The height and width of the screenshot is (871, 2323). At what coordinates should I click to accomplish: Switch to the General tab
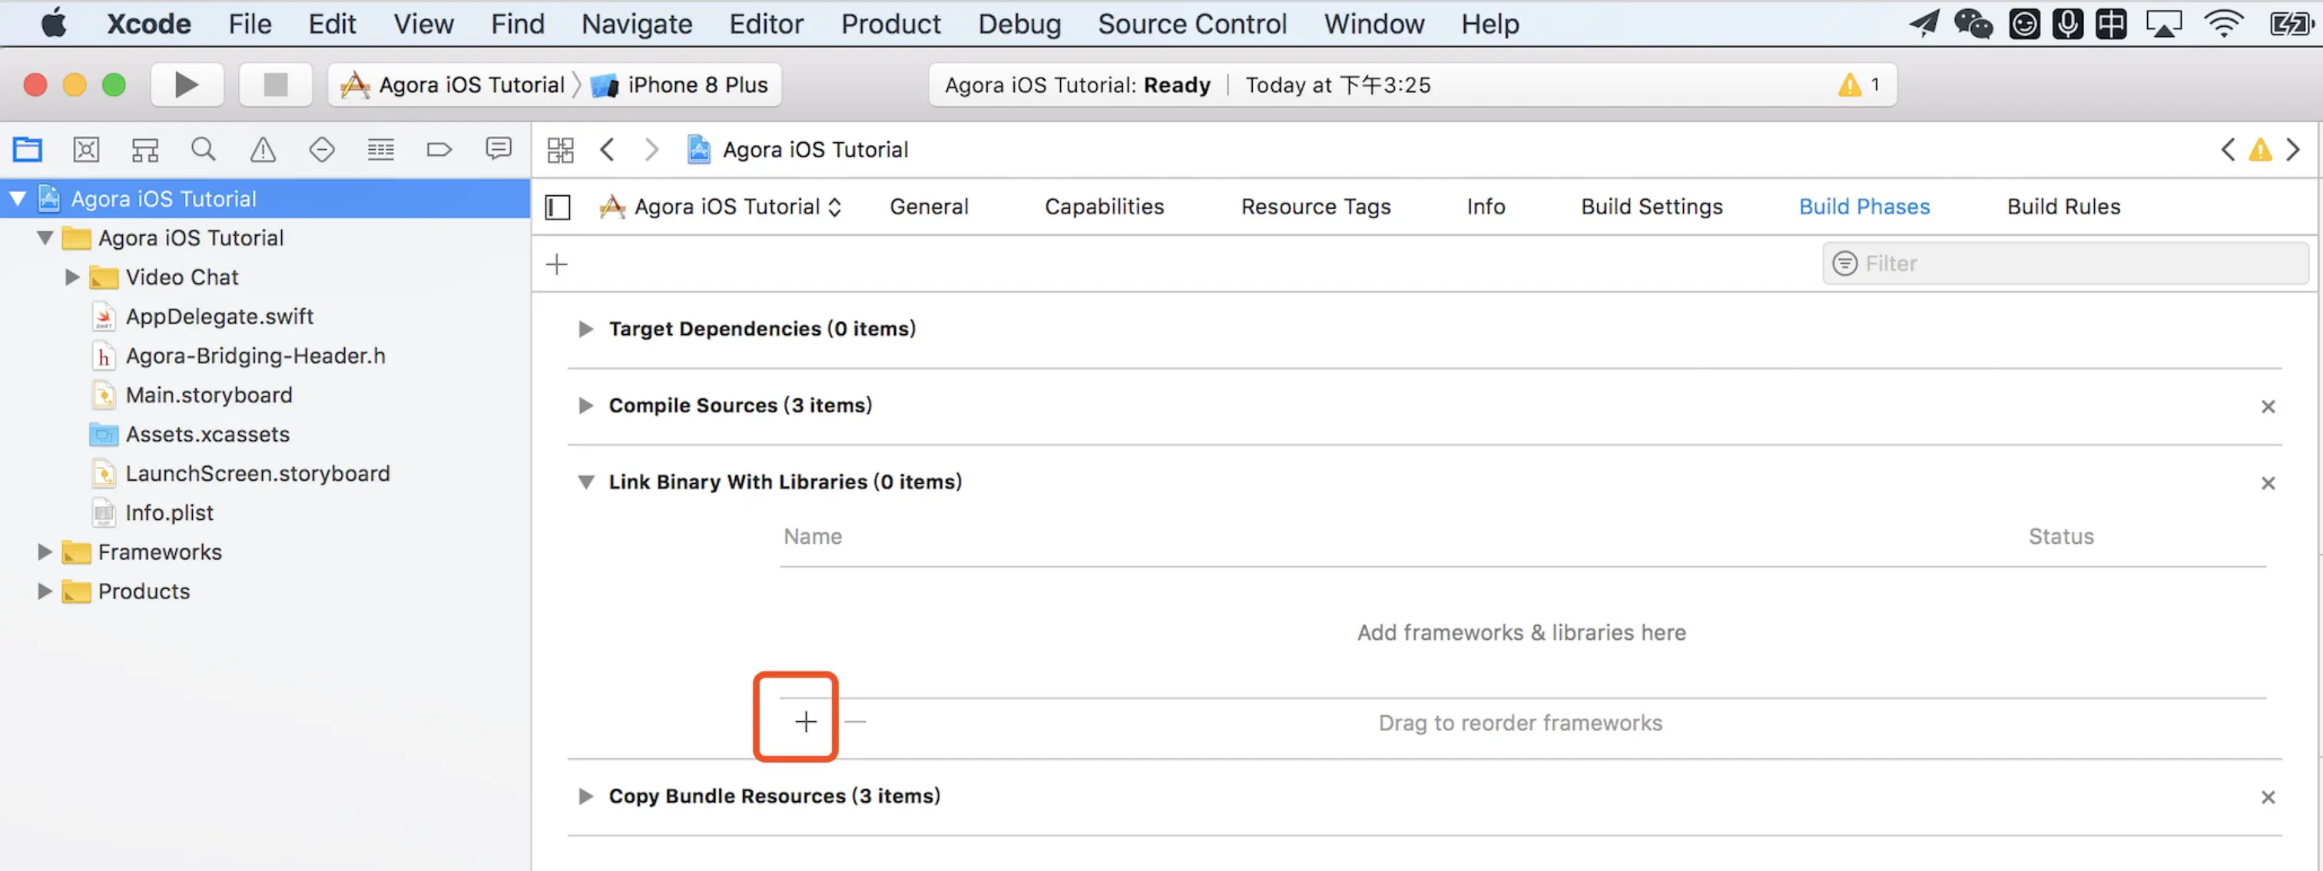(929, 207)
